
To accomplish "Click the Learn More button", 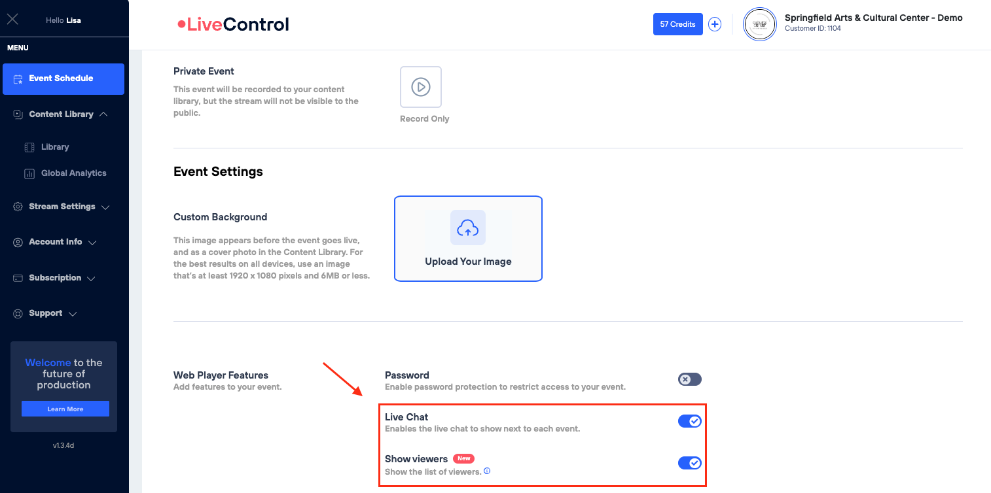I will (65, 409).
